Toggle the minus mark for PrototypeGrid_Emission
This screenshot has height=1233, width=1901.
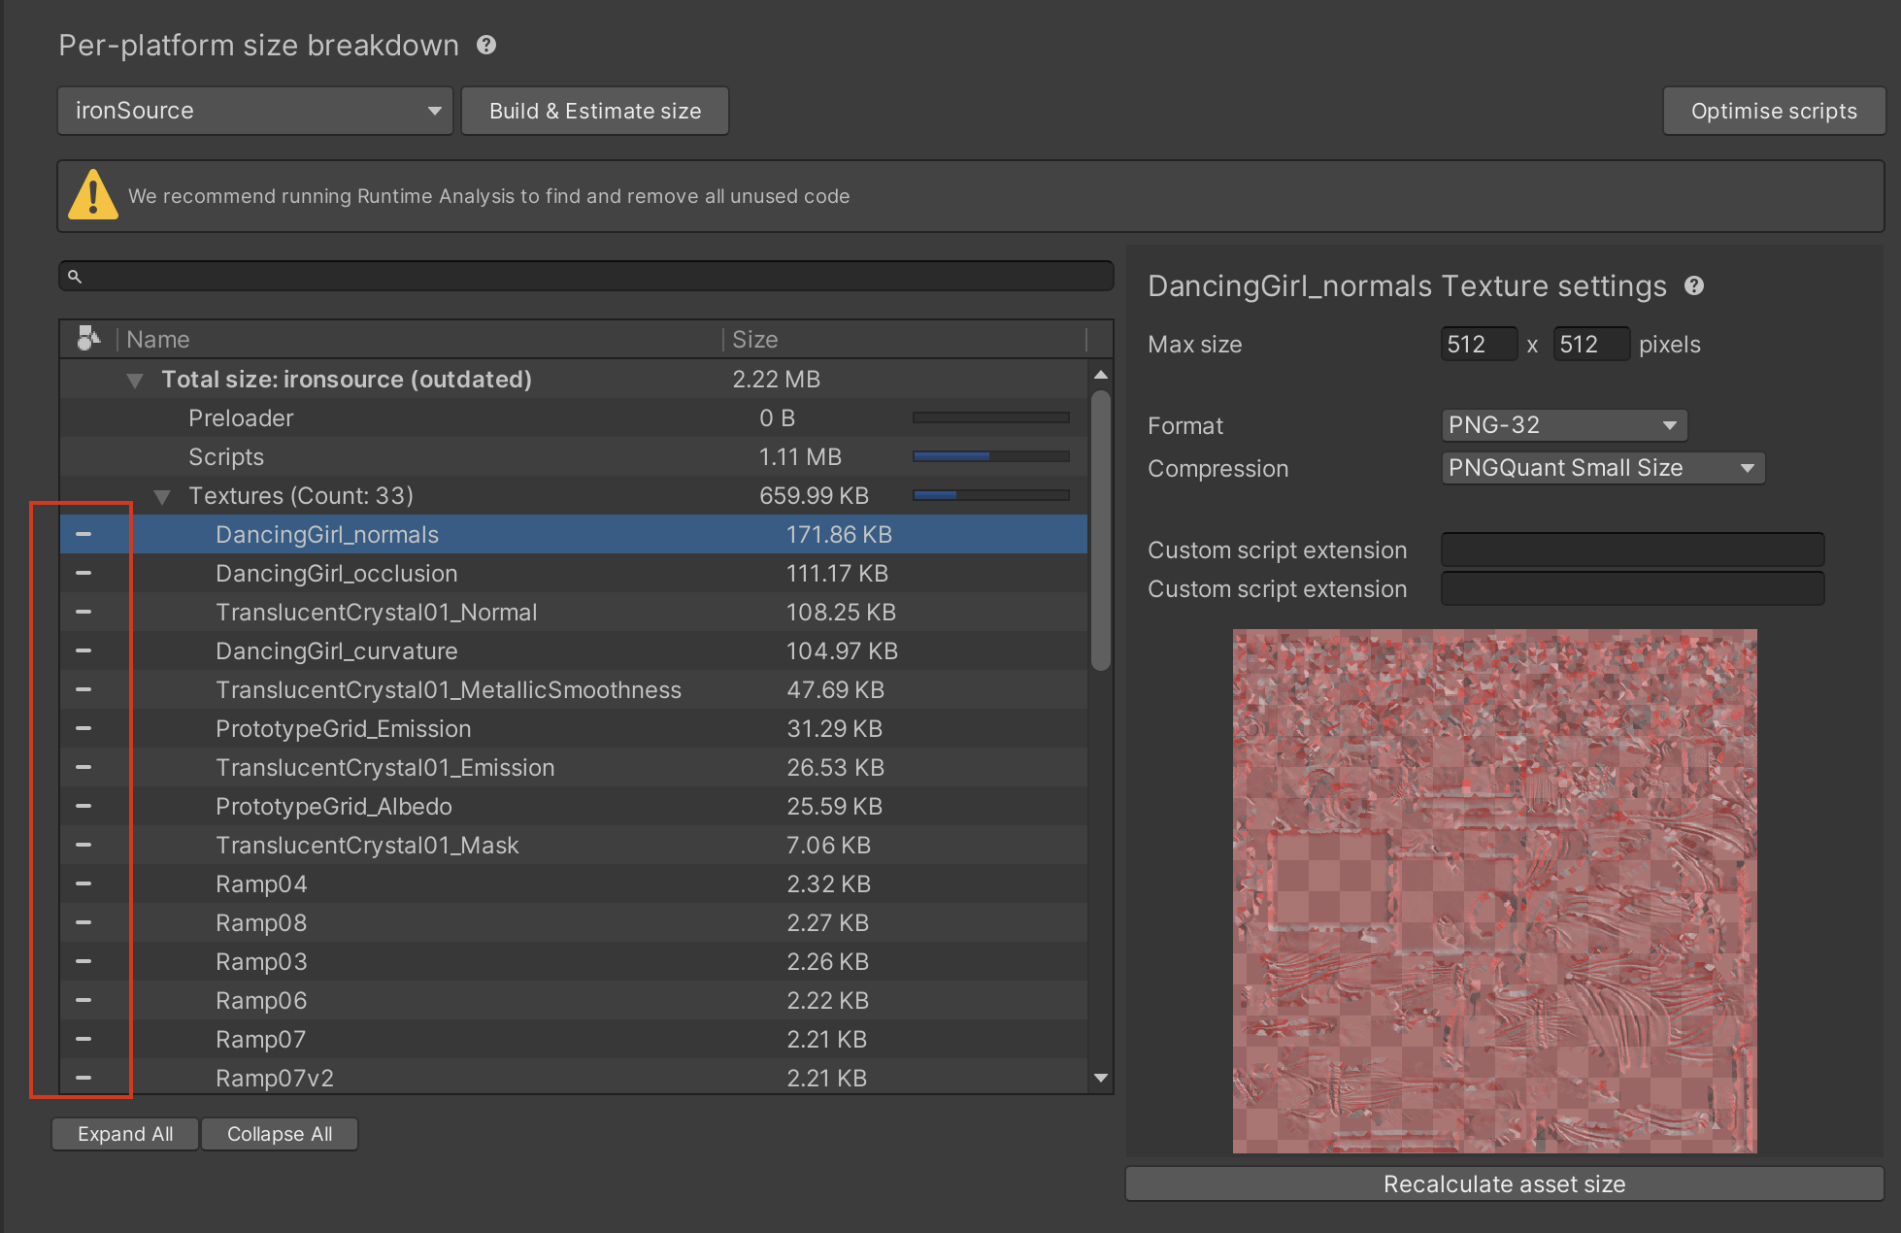(83, 728)
